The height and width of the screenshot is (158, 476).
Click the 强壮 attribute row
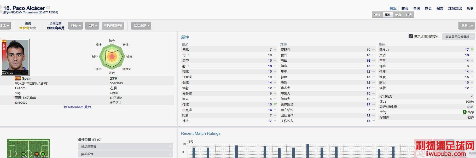point(426,88)
